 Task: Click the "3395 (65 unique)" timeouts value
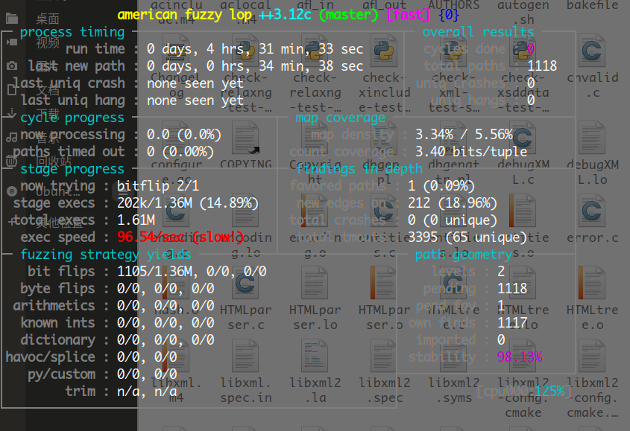point(467,237)
